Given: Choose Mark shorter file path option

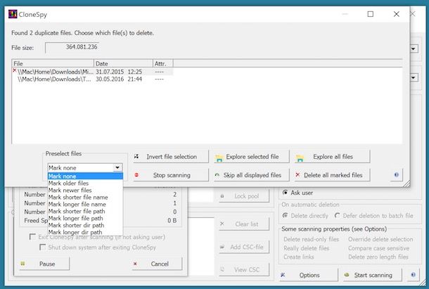Looking at the screenshot, I should [x=85, y=211].
